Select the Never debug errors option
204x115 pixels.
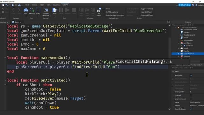[107, 9]
